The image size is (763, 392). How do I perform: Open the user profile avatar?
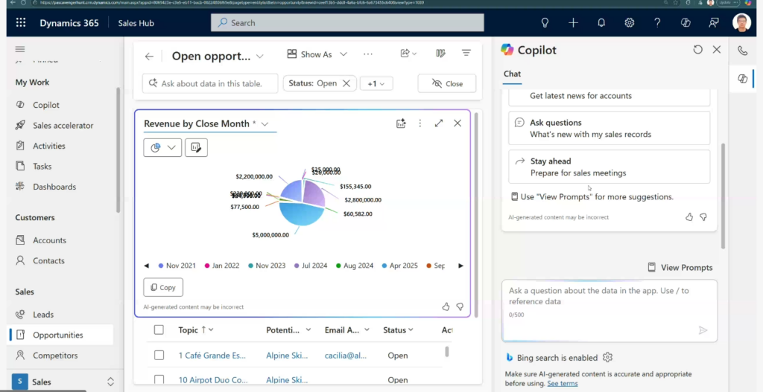(x=741, y=23)
